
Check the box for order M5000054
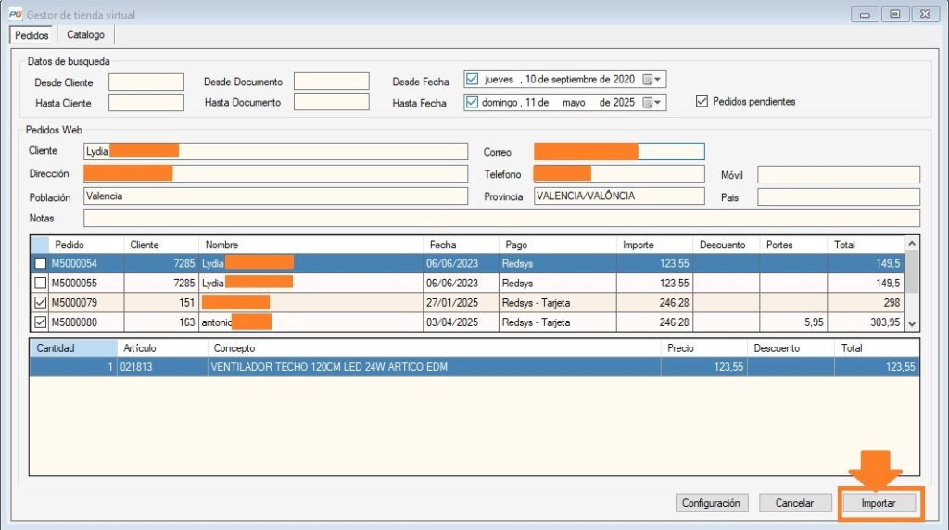coord(40,263)
